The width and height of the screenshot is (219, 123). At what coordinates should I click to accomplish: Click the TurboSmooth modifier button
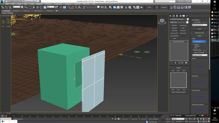pos(183,26)
